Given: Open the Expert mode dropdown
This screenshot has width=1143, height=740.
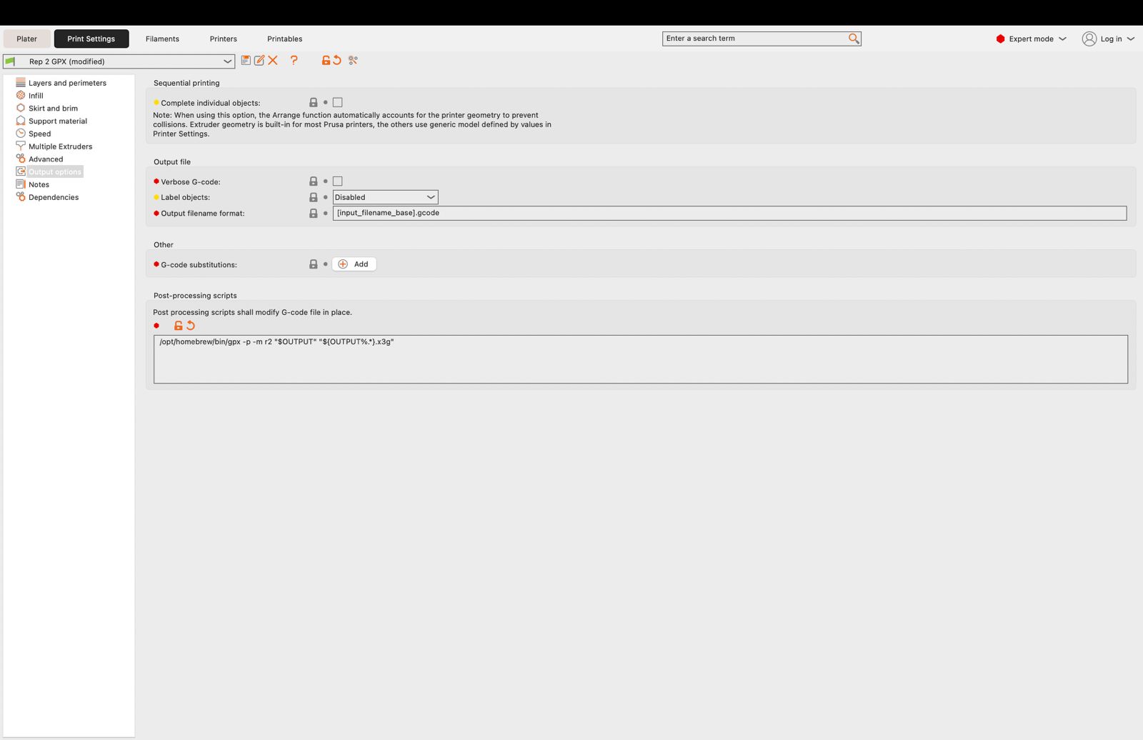Looking at the screenshot, I should click(x=1031, y=39).
